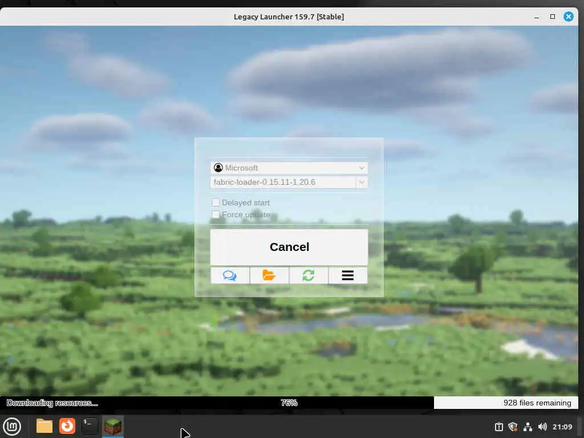
Task: Launch the orange Firefox taskbar icon
Action: [x=67, y=426]
